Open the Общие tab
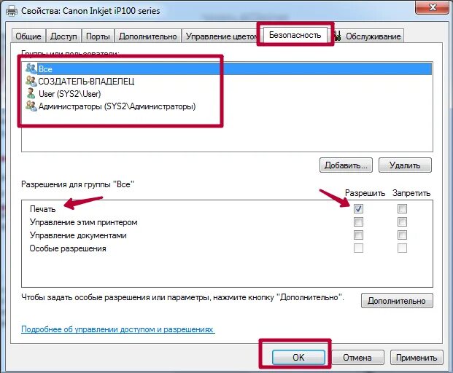The height and width of the screenshot is (373, 453). point(28,36)
